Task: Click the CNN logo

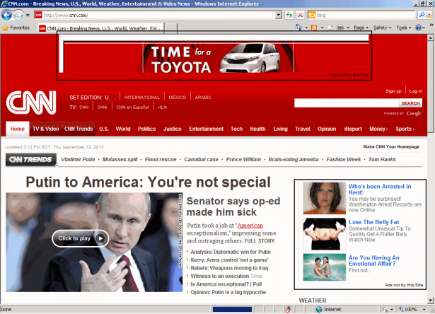Action: coord(31,103)
